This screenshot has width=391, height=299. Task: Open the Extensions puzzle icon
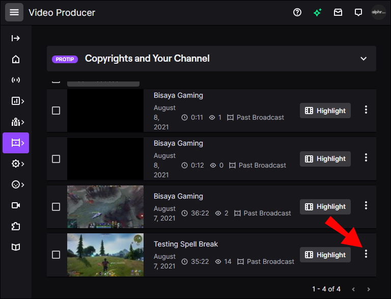point(16,226)
